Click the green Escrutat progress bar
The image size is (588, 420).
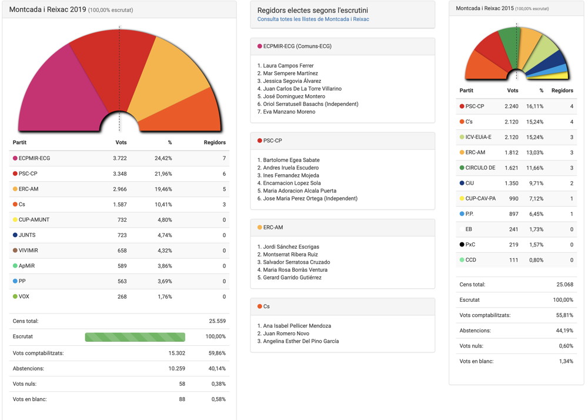point(135,337)
